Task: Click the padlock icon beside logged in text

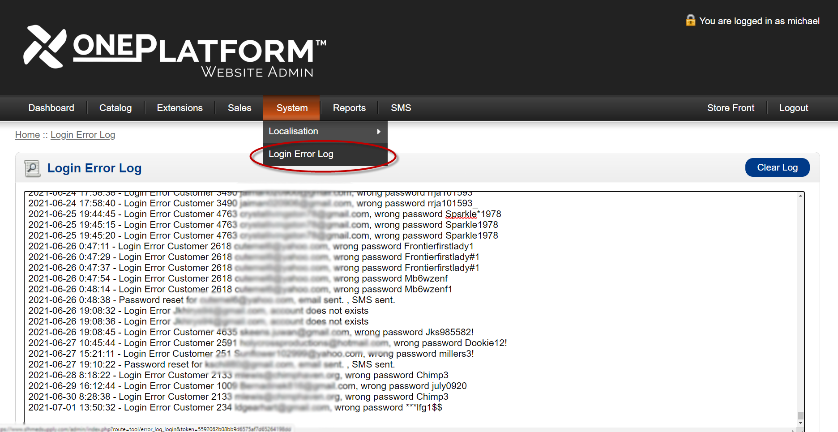Action: click(x=690, y=21)
